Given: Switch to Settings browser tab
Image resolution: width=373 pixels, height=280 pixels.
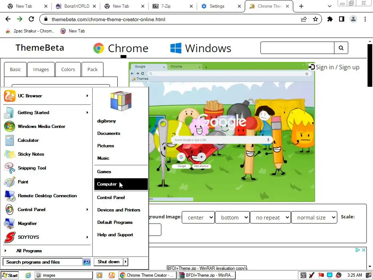Looking at the screenshot, I should (221, 6).
